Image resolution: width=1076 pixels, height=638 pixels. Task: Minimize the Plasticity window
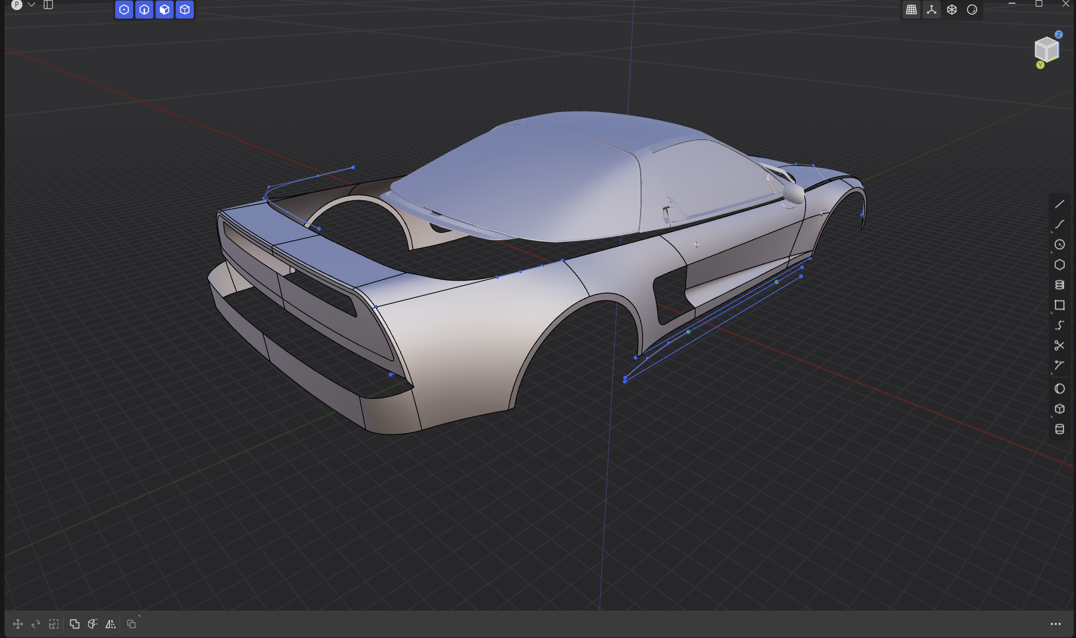click(1012, 4)
